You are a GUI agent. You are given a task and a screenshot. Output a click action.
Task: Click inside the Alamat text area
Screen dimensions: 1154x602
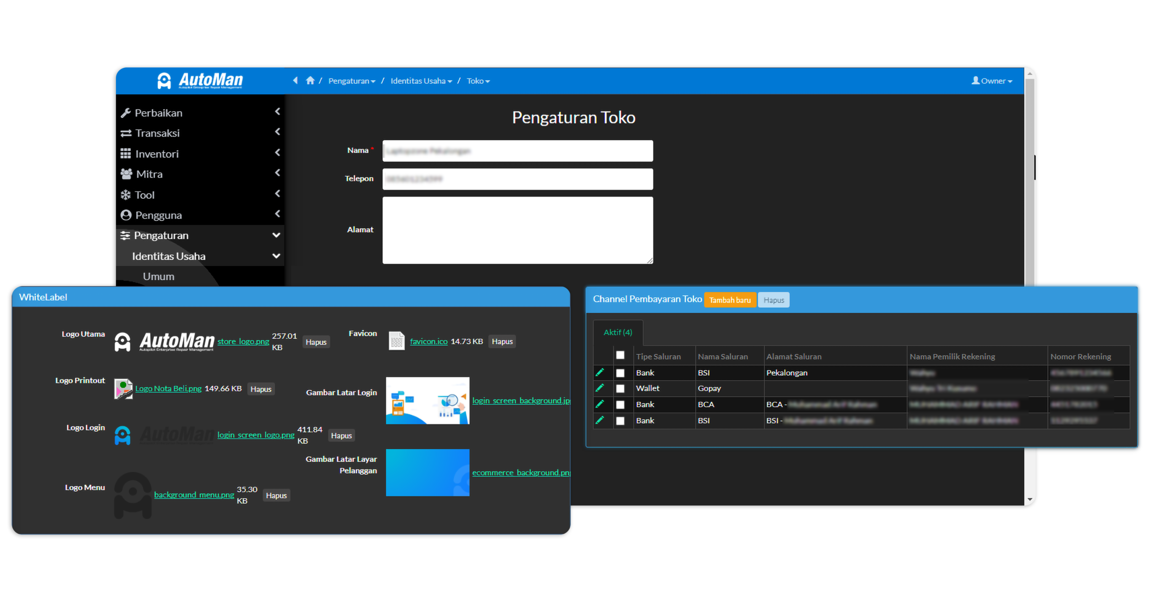517,230
